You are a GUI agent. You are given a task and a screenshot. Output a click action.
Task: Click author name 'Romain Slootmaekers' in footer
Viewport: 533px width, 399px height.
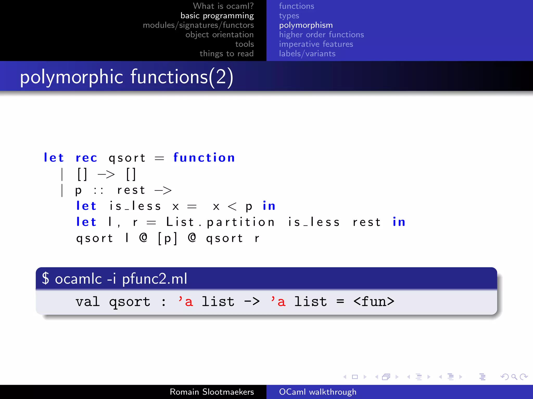pos(212,392)
